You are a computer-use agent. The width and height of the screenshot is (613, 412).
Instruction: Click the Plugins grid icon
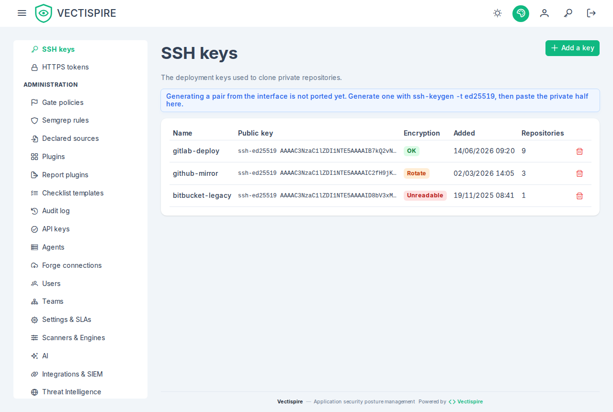[34, 157]
